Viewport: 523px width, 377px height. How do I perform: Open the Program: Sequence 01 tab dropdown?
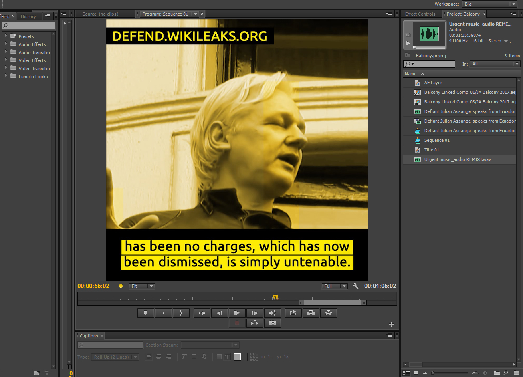196,14
